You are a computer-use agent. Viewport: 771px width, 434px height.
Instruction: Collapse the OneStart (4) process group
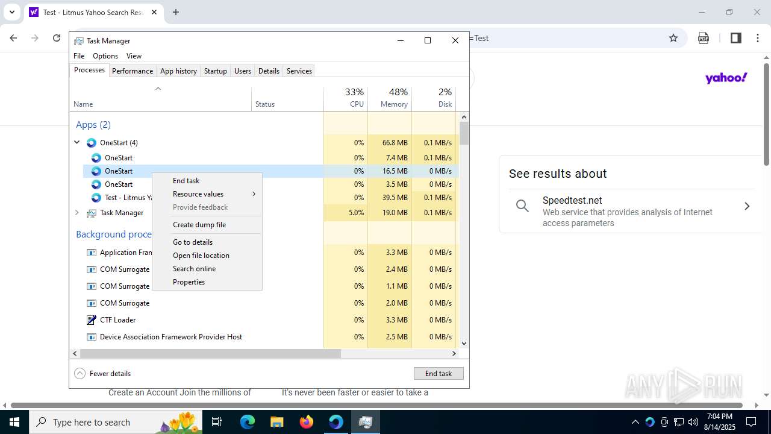[77, 143]
